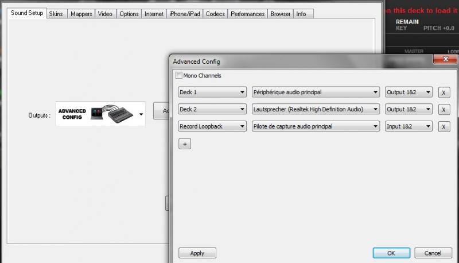Expand the Périphérique audio principal device dropdown
459x263 pixels.
(316, 92)
